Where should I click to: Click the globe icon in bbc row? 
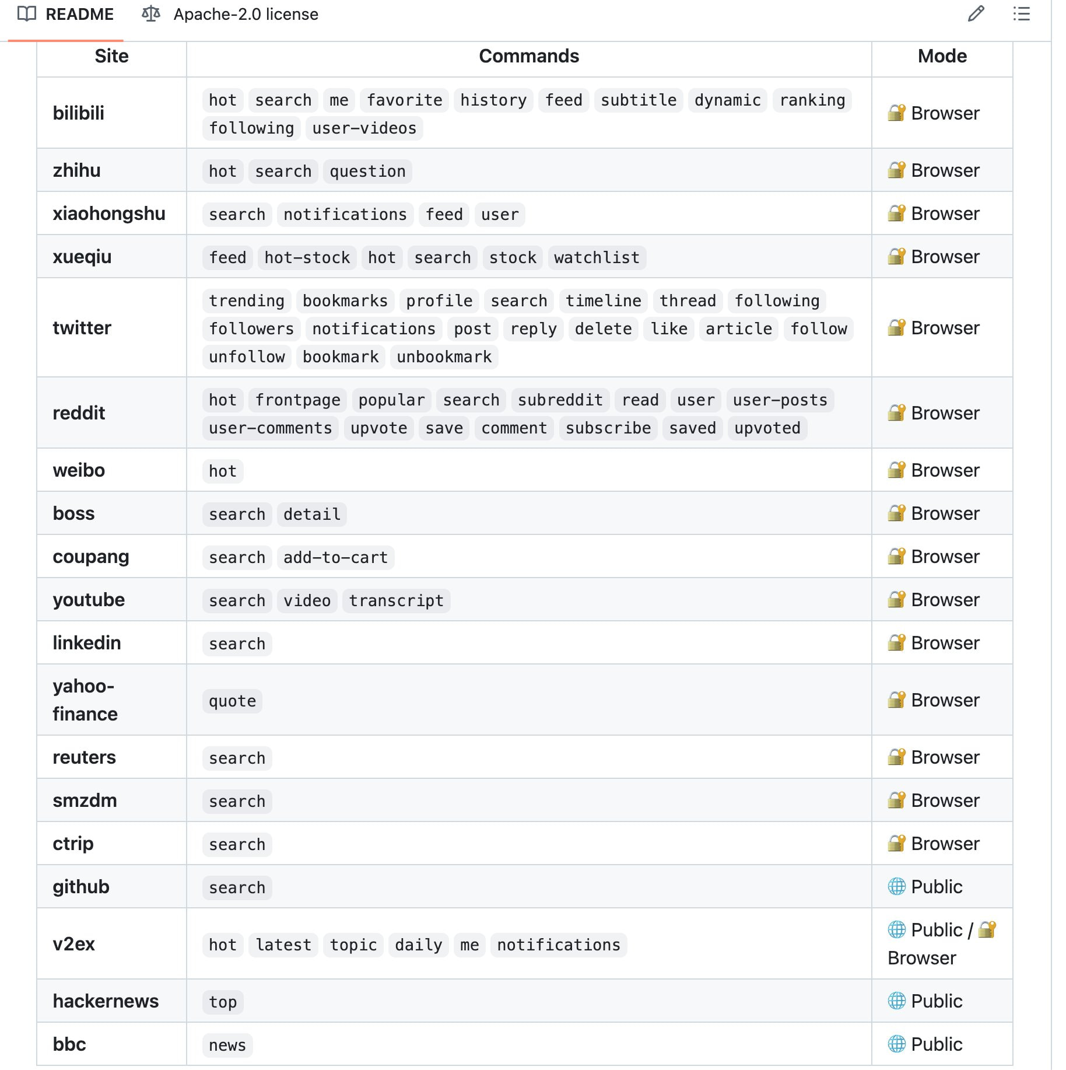[x=896, y=1044]
